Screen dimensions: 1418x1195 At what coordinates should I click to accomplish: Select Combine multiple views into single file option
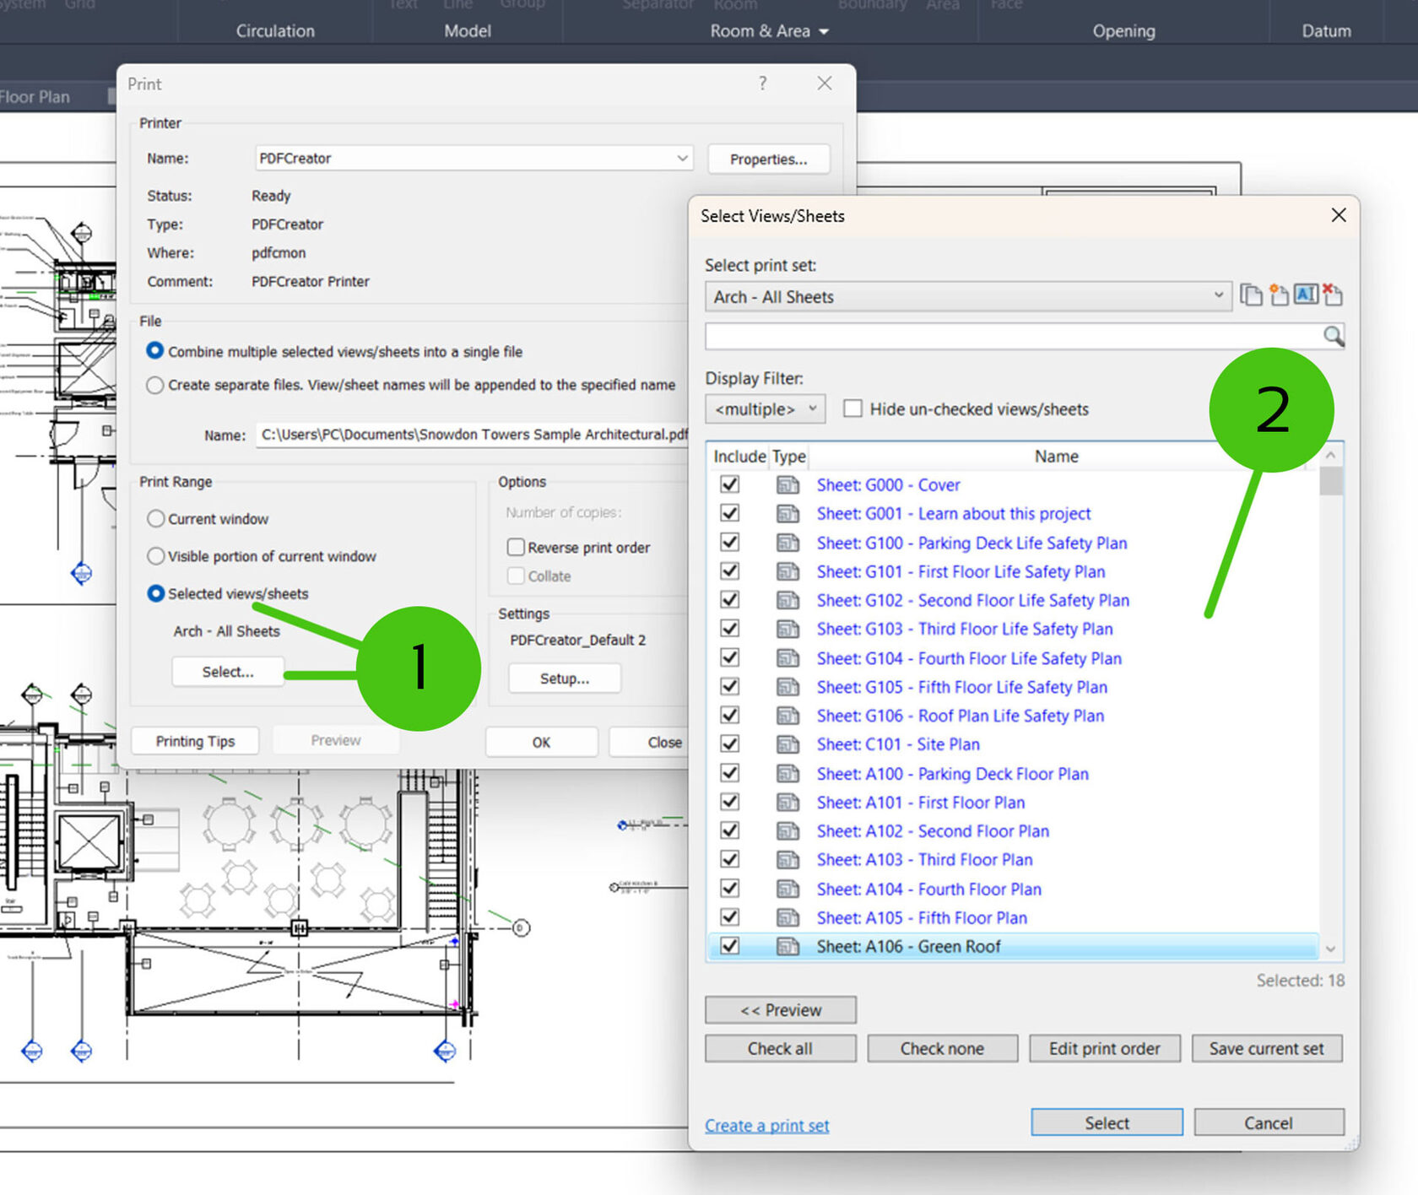(x=154, y=351)
